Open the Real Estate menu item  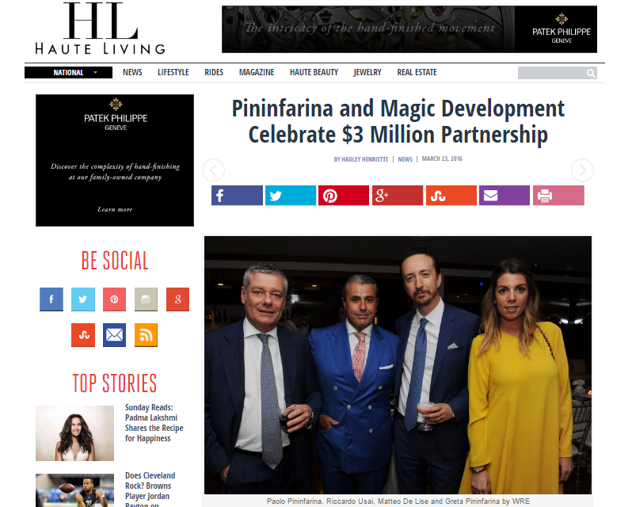pyautogui.click(x=417, y=72)
